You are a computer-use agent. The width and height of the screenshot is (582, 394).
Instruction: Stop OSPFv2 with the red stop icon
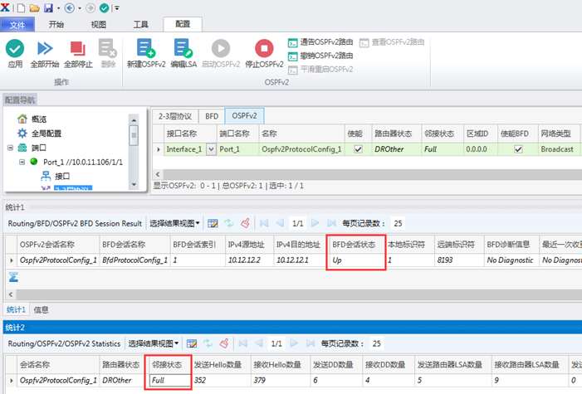click(264, 48)
